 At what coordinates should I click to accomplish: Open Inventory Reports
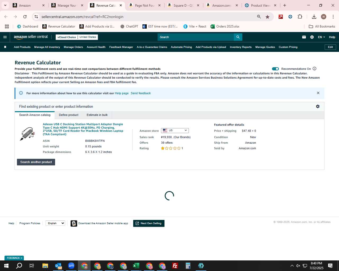[241, 47]
